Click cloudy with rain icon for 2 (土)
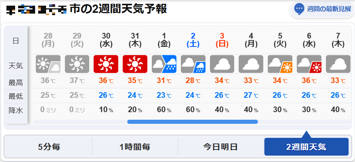 pos(193,64)
